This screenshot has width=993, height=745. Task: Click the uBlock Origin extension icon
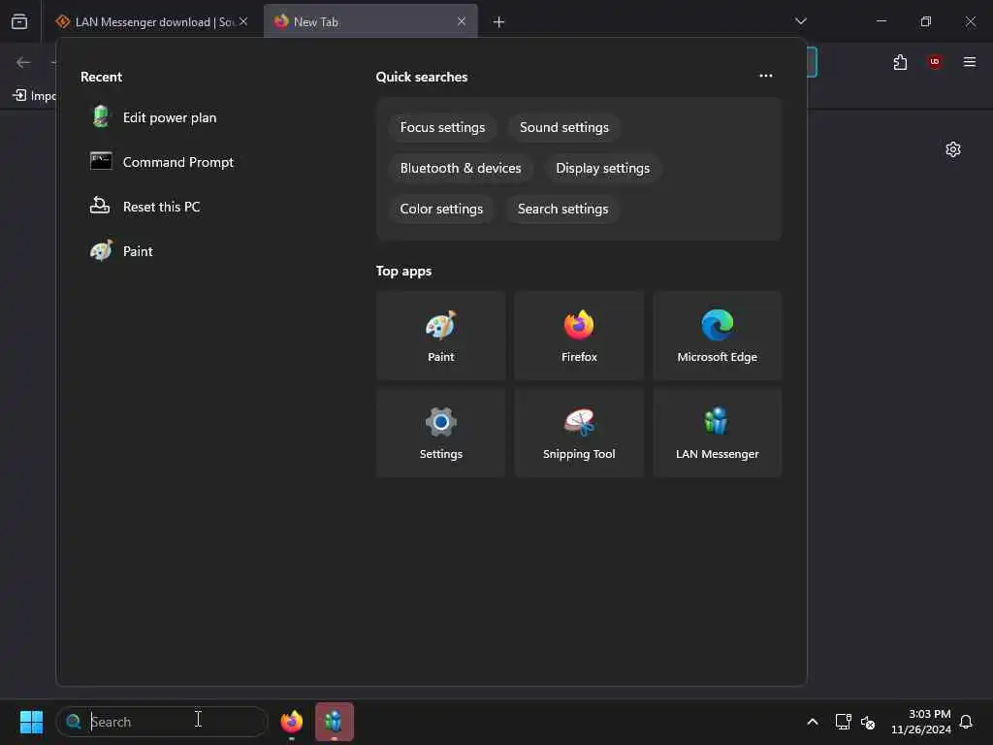click(934, 62)
